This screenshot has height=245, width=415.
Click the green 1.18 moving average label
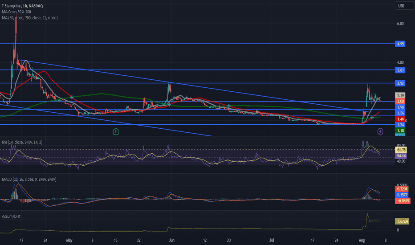point(400,131)
